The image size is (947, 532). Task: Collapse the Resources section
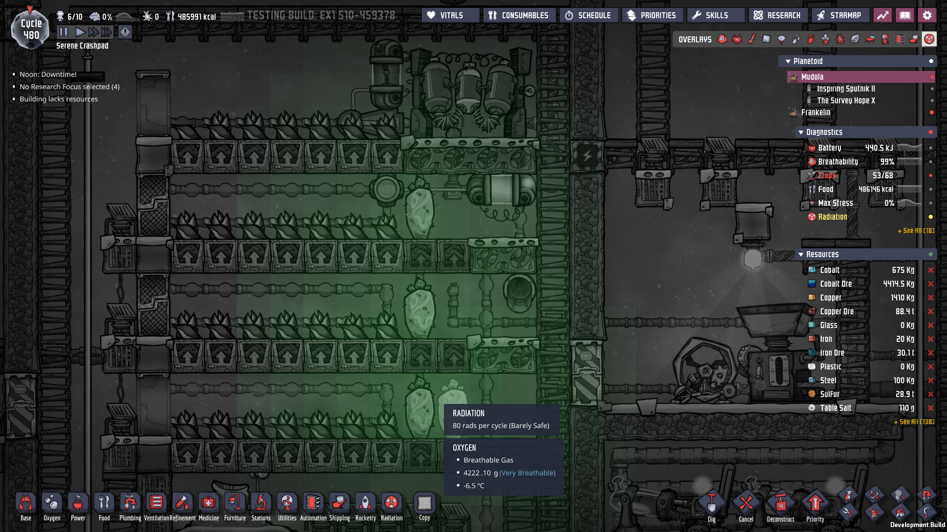tap(801, 255)
